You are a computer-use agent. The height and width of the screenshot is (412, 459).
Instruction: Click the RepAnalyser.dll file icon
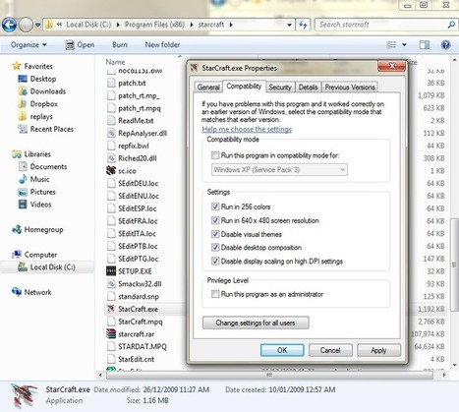(x=111, y=133)
